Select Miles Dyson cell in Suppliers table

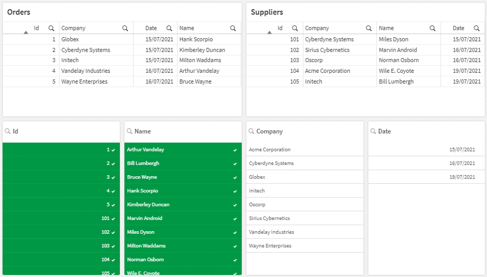point(409,39)
